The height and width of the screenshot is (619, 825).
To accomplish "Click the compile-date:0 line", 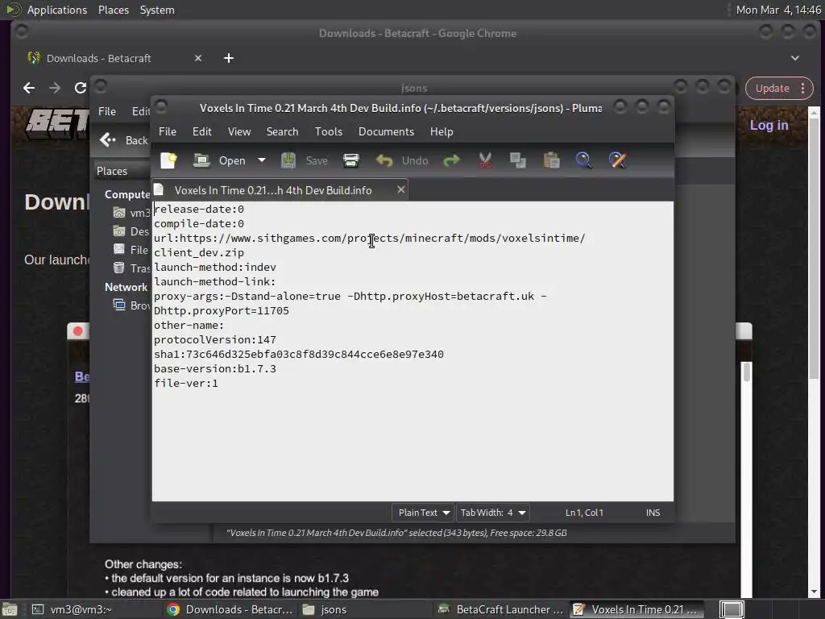I will pos(198,224).
